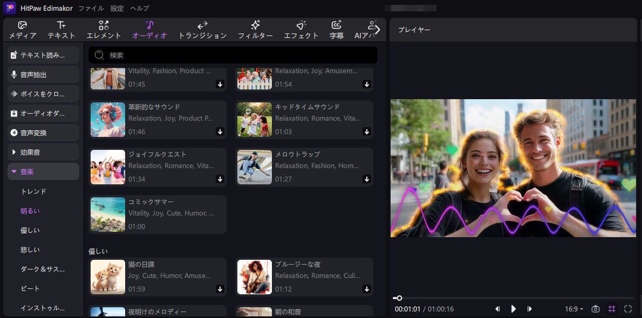This screenshot has width=642, height=318.
Task: Step forward one frame in player
Action: [x=529, y=309]
